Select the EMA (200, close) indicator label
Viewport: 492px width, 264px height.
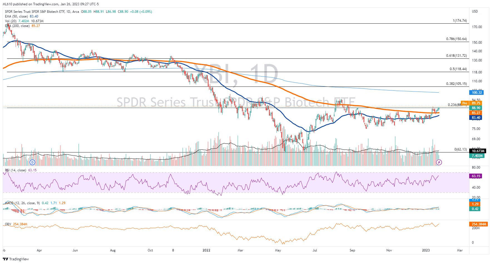coord(18,26)
